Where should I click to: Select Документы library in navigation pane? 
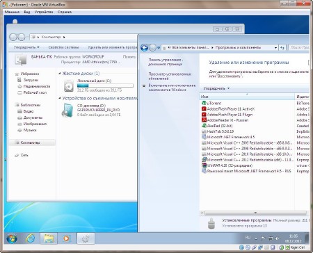point(33,117)
